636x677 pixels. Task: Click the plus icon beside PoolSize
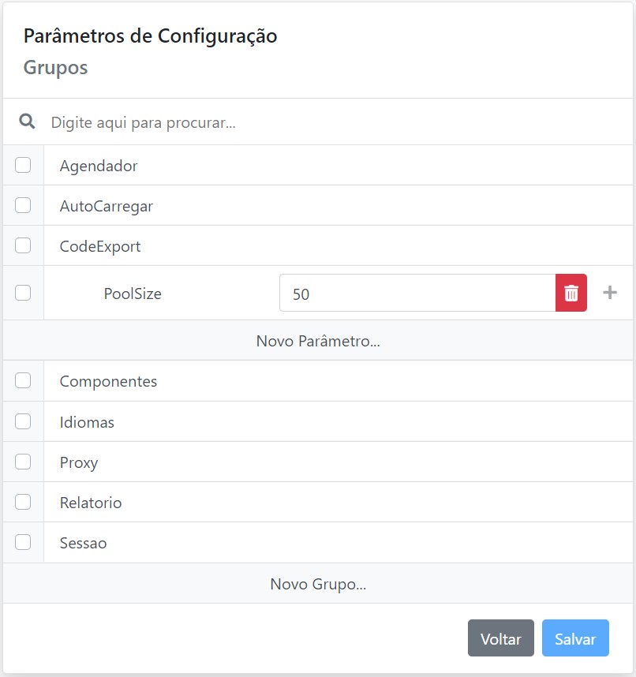(609, 293)
